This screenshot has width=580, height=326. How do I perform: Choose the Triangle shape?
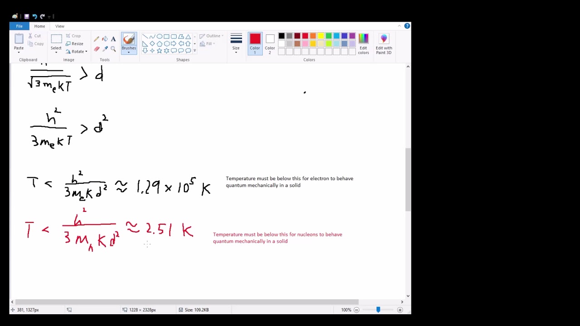pos(188,37)
